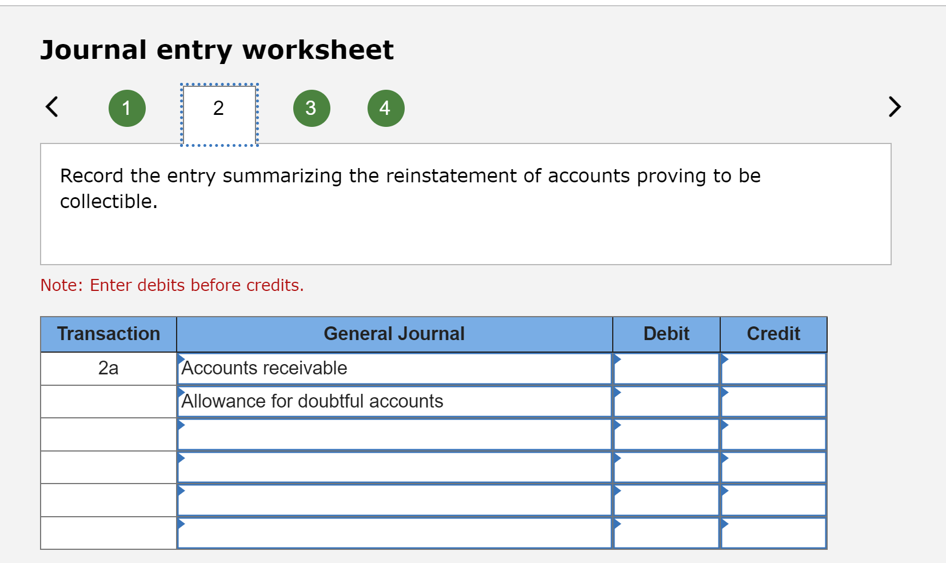
Task: Select the green step 3 circle
Action: coord(312,107)
